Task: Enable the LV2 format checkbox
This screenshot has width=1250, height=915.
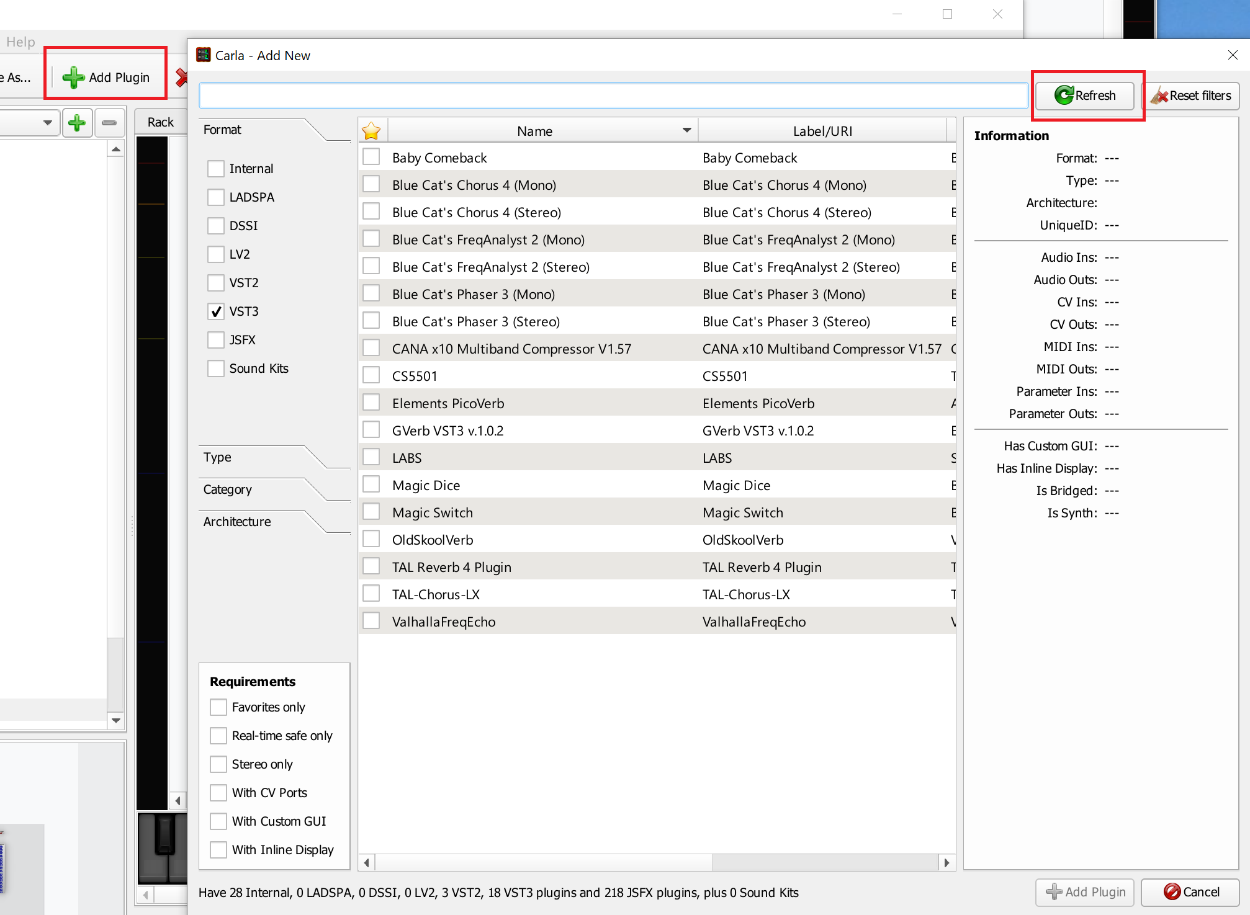Action: click(x=216, y=254)
